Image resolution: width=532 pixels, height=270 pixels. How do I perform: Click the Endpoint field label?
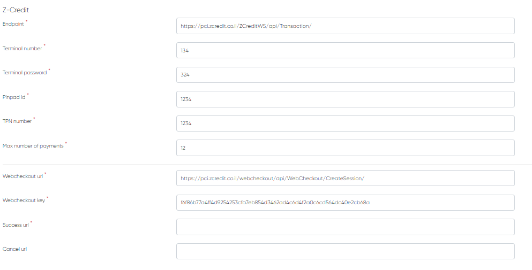click(13, 24)
